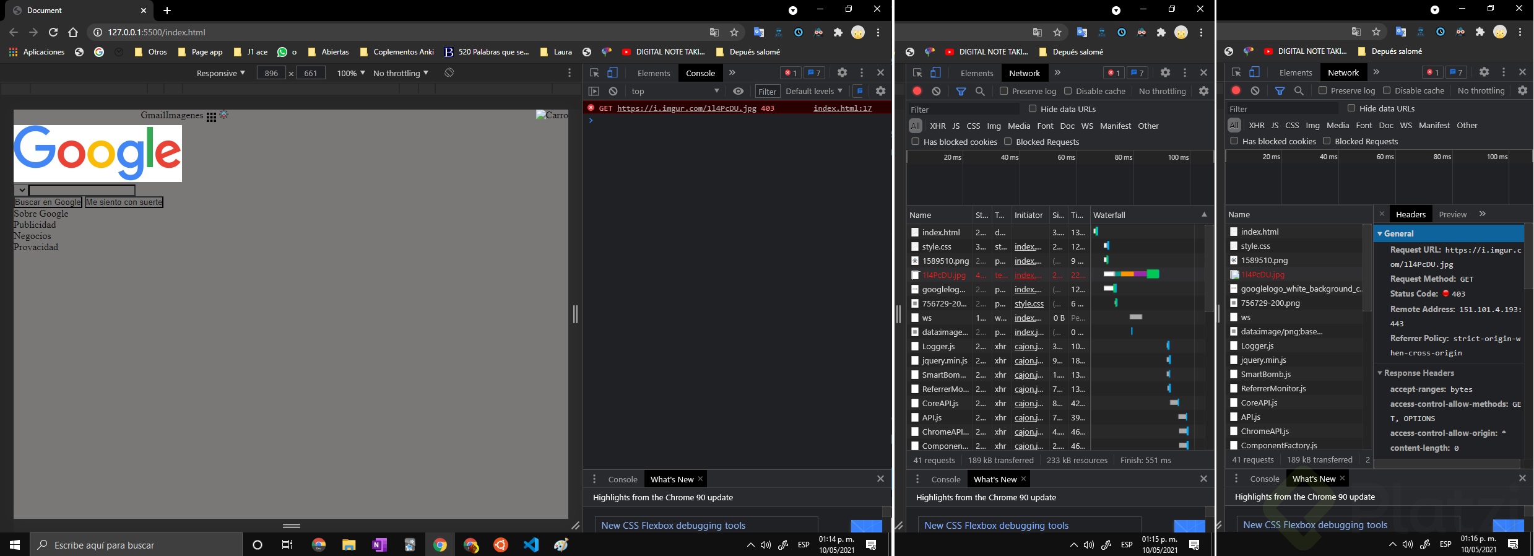The image size is (1534, 556).
Task: Check Hide data URLs in the middle window
Action: [x=1033, y=108]
